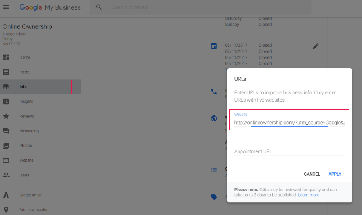Click the Posts sidebar icon
This screenshot has height=215, width=362.
coord(6,72)
